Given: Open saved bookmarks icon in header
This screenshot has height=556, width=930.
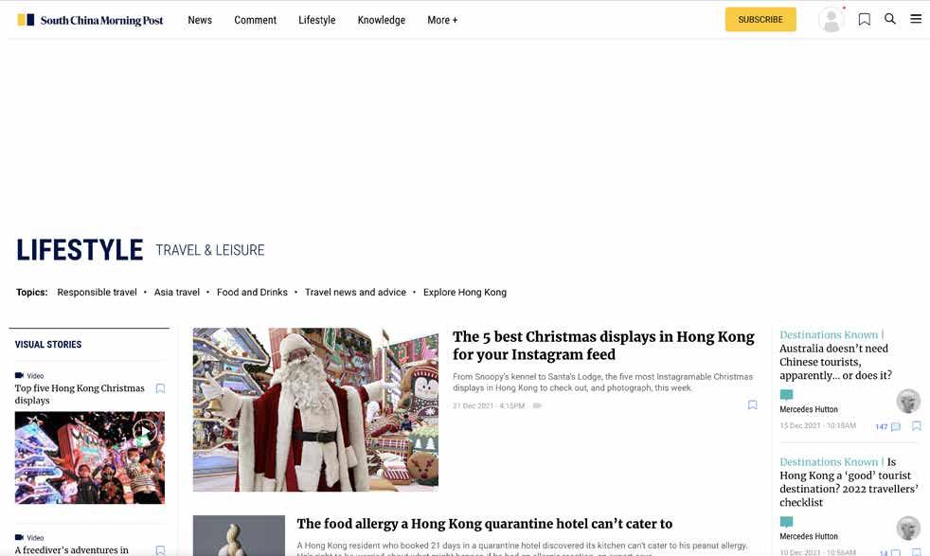Looking at the screenshot, I should point(864,20).
